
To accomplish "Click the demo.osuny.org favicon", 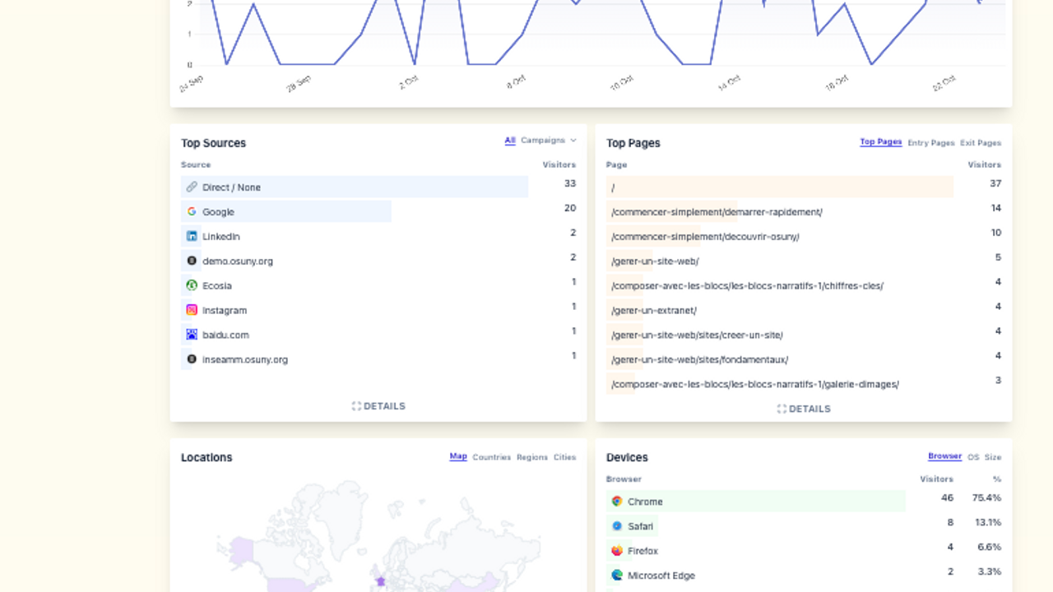I will [x=192, y=261].
